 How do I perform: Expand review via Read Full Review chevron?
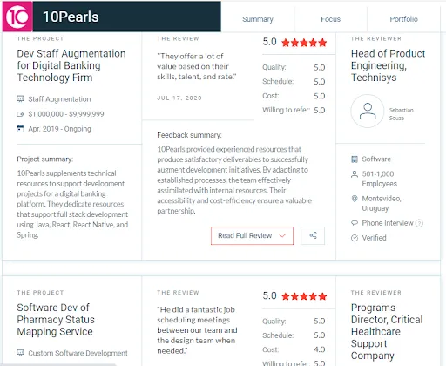click(x=282, y=235)
